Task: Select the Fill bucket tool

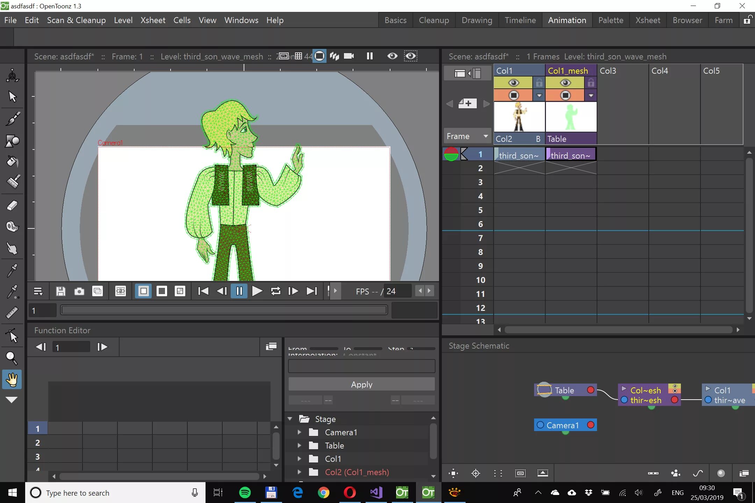Action: coord(13,162)
